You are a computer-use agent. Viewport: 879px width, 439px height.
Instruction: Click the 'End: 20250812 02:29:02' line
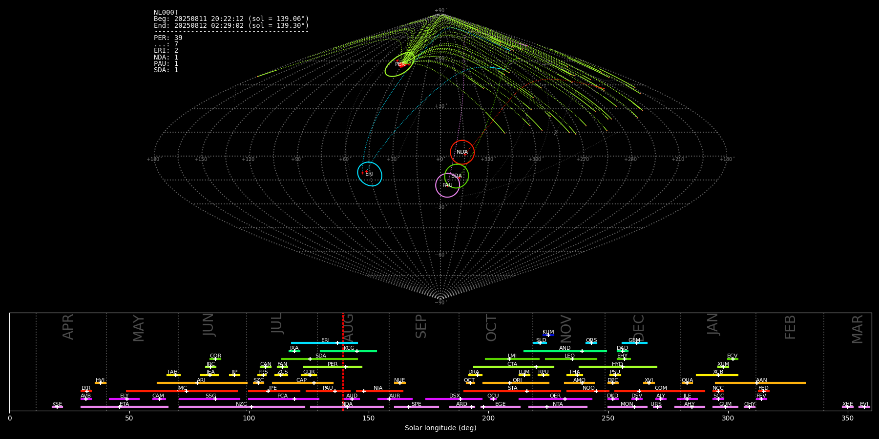click(x=231, y=25)
